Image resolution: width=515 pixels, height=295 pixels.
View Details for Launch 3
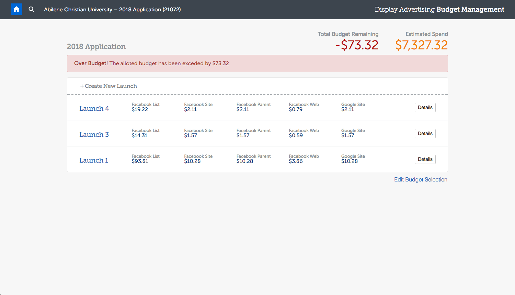tap(425, 134)
